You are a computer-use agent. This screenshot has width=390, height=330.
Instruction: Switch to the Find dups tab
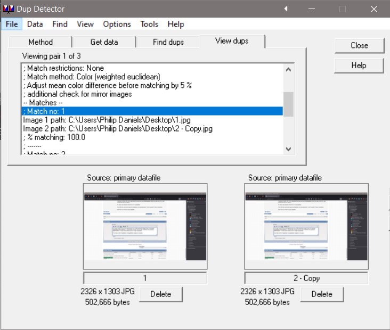168,42
